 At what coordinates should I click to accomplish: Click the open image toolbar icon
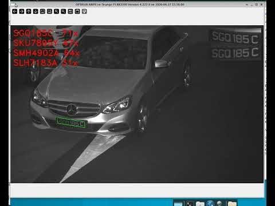point(42,11)
